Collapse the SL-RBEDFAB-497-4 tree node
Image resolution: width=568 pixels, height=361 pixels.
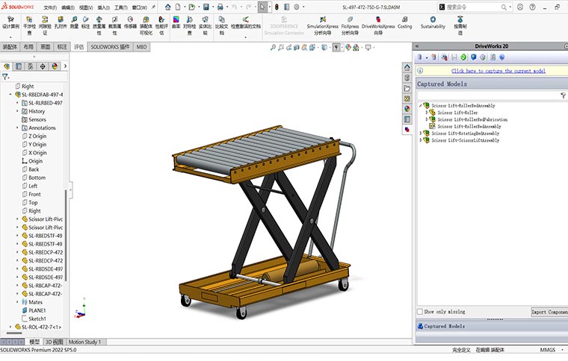(x=11, y=95)
